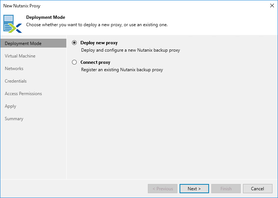Screen dimensions: 278x198
Task: Click 'Register an existing Nutanix backup proxy' text
Action: (122, 70)
